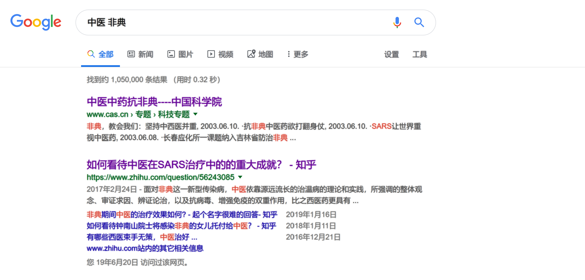Switch to the 地图 tab
The image size is (585, 280).
260,54
